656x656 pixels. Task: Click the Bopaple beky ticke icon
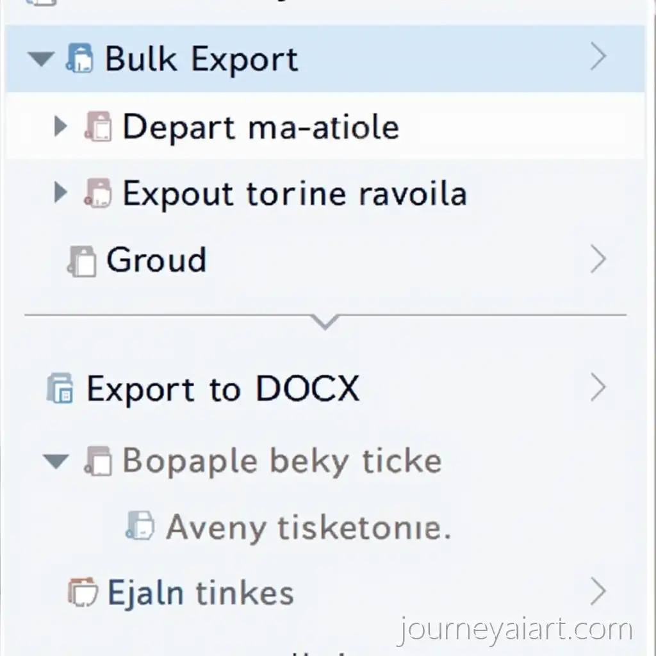tap(98, 461)
